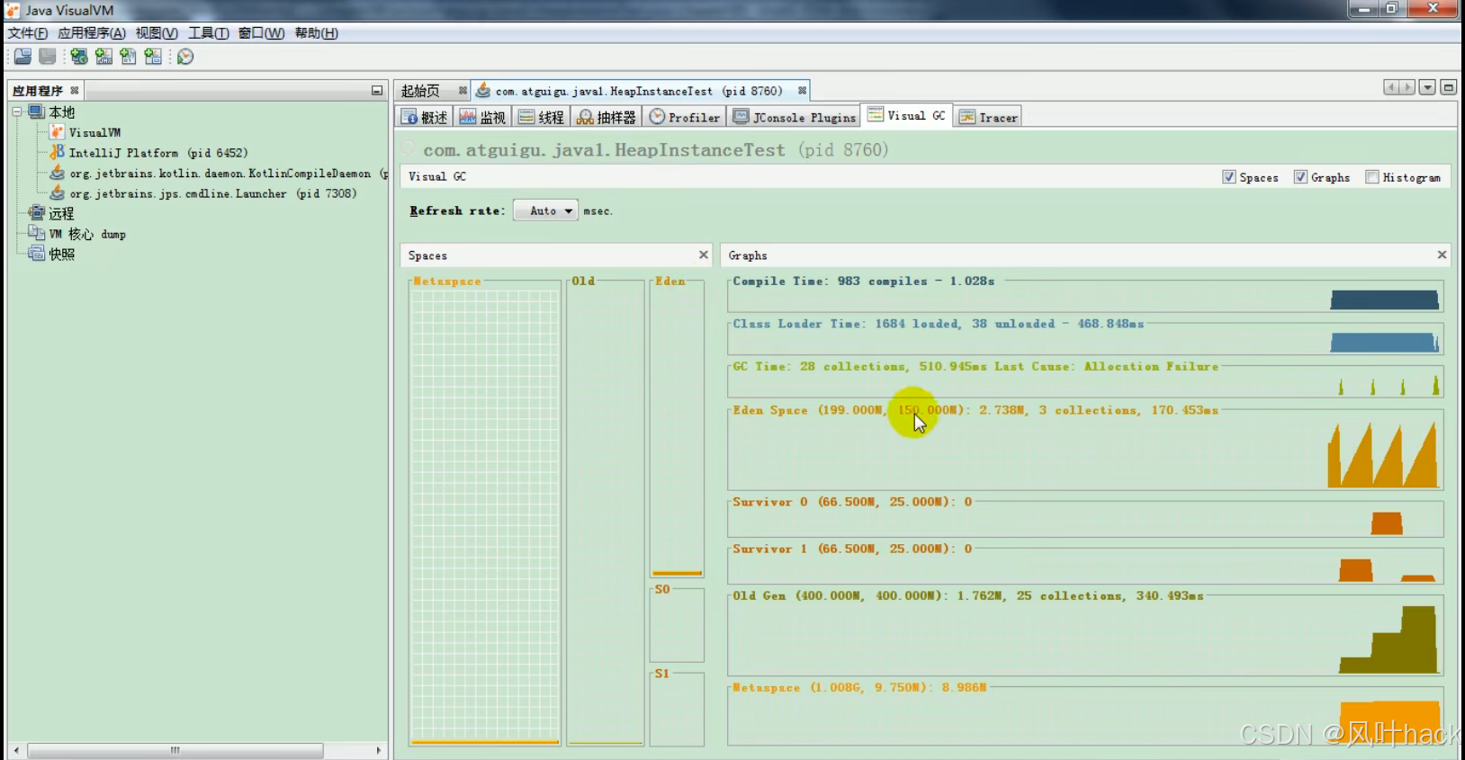Close the 应用程序 panel tab

pyautogui.click(x=75, y=91)
